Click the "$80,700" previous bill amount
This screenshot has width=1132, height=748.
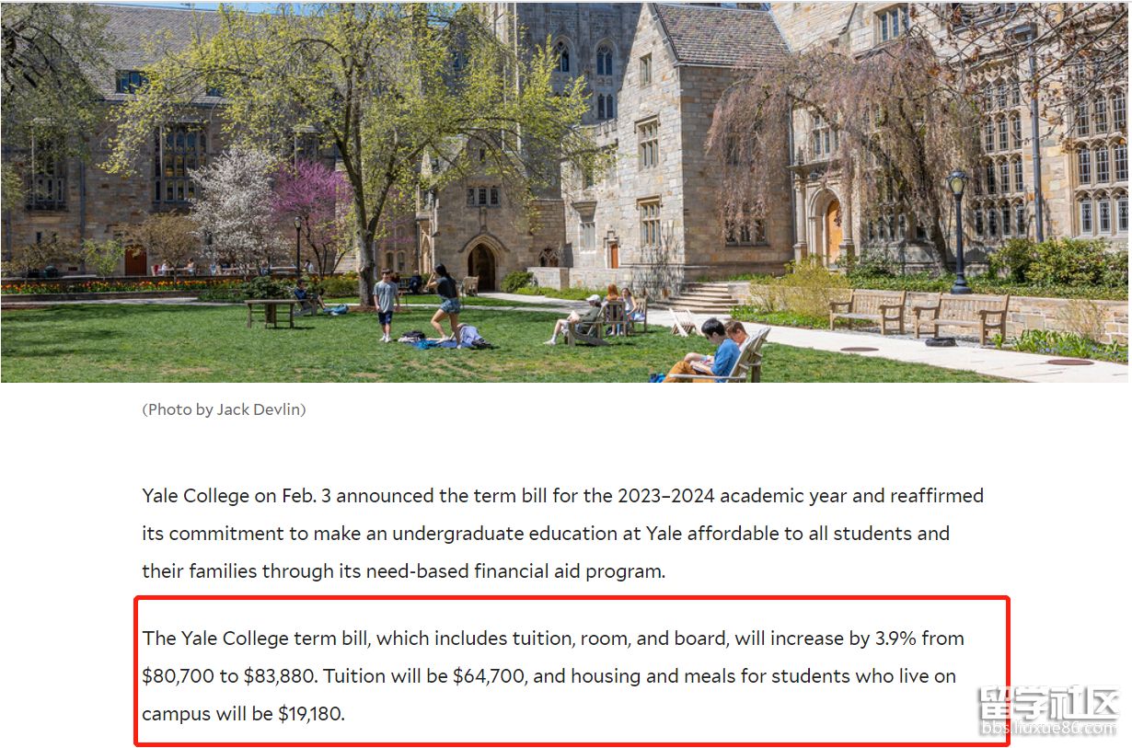pyautogui.click(x=178, y=676)
